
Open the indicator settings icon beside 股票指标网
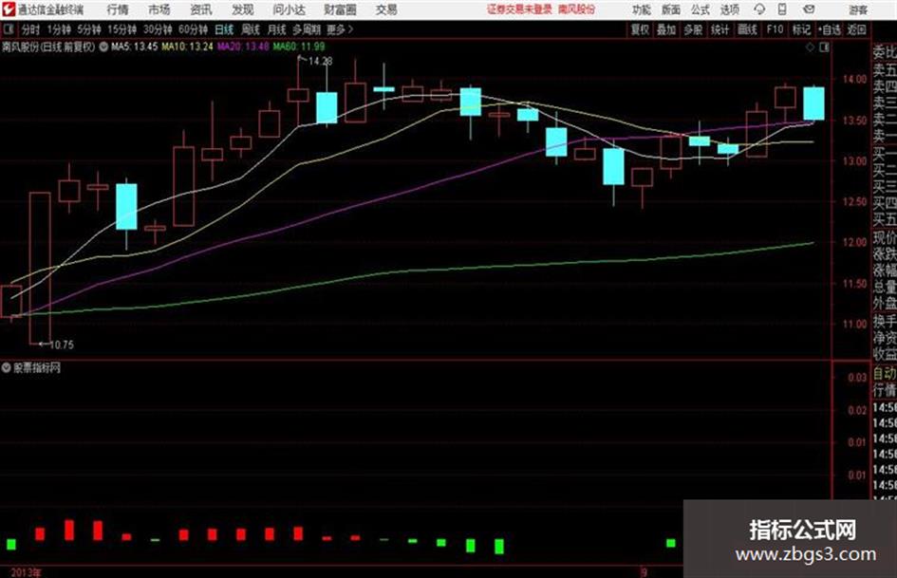click(7, 367)
